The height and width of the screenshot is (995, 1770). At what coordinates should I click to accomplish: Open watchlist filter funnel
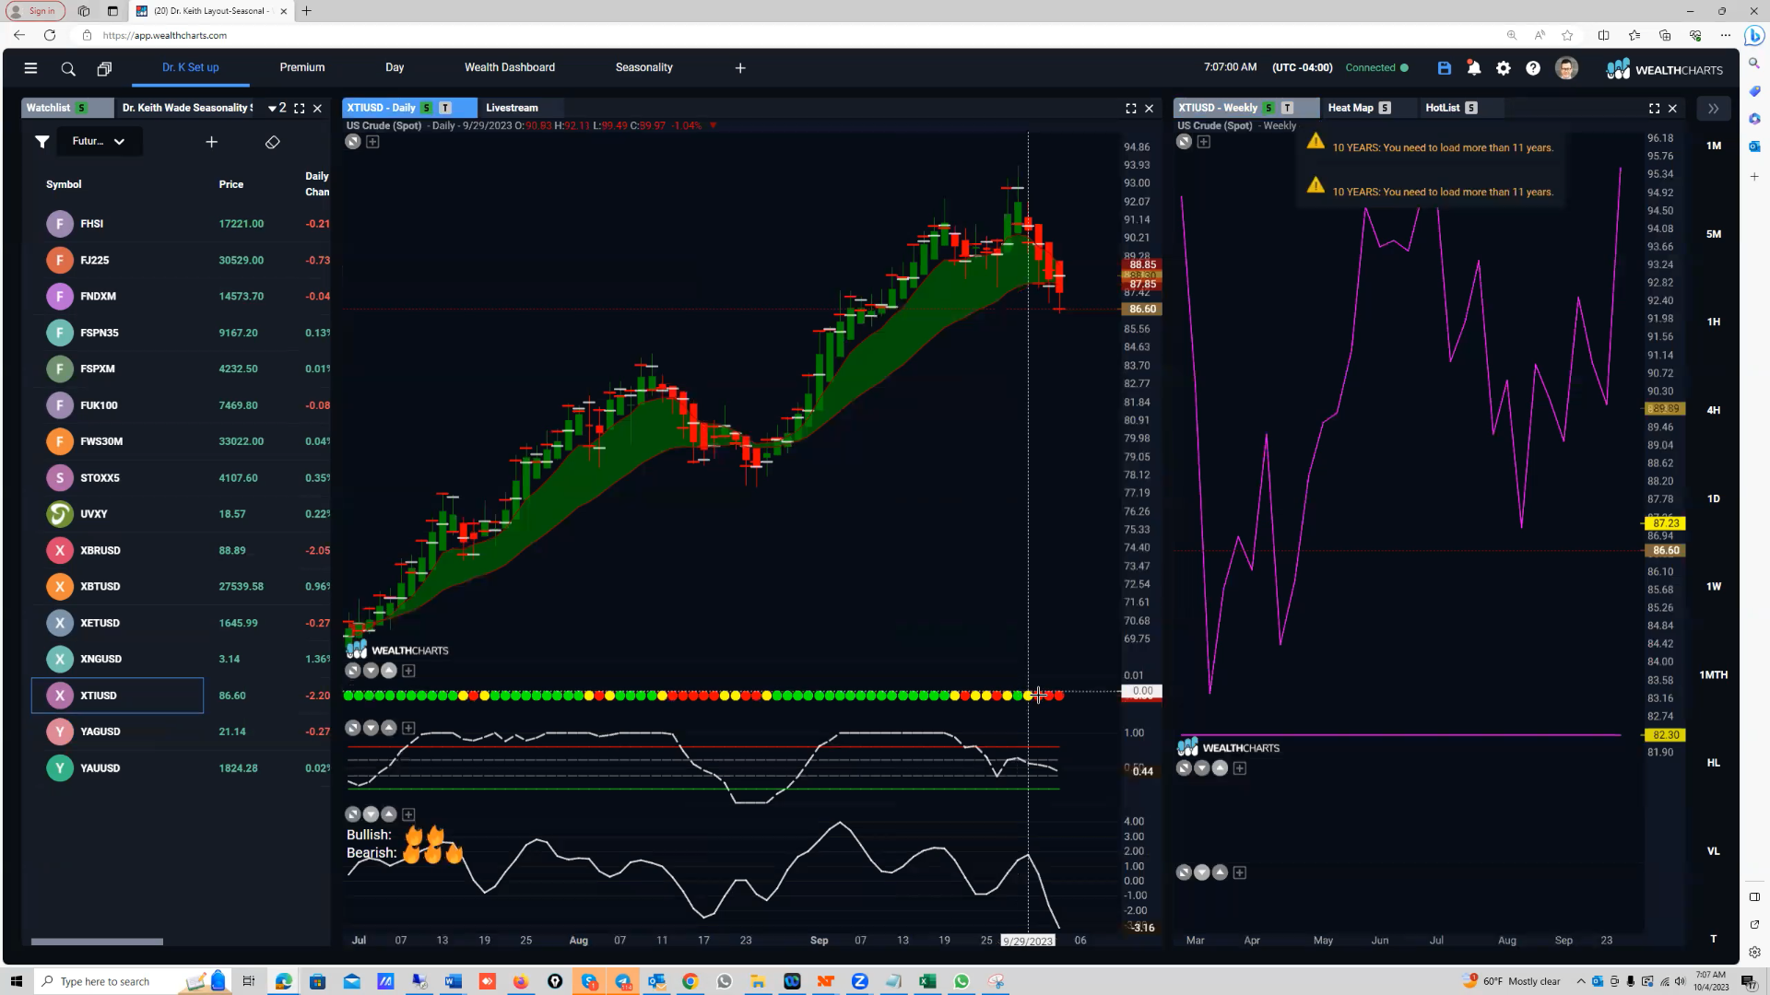(42, 142)
